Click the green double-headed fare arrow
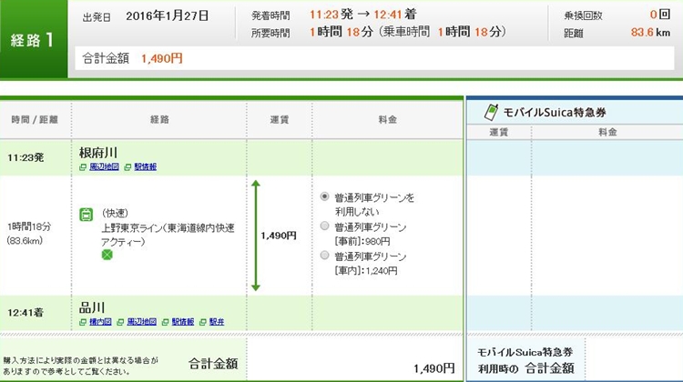Screen dimensions: 683x382 tap(256, 236)
